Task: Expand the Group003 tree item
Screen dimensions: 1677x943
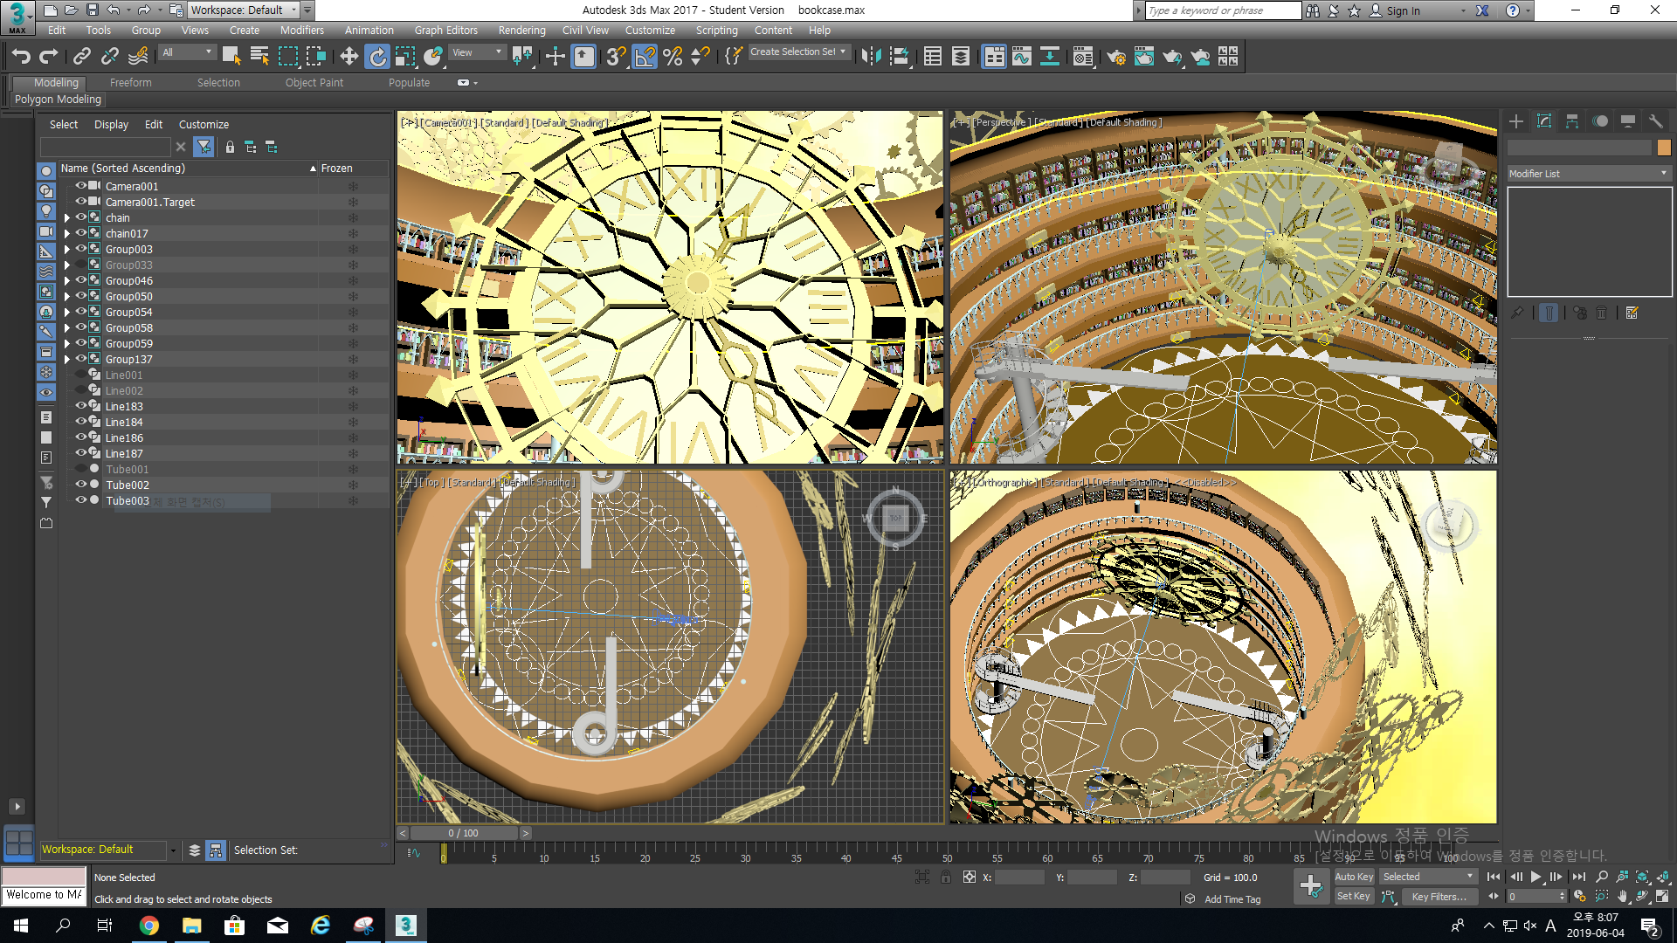Action: coord(67,250)
